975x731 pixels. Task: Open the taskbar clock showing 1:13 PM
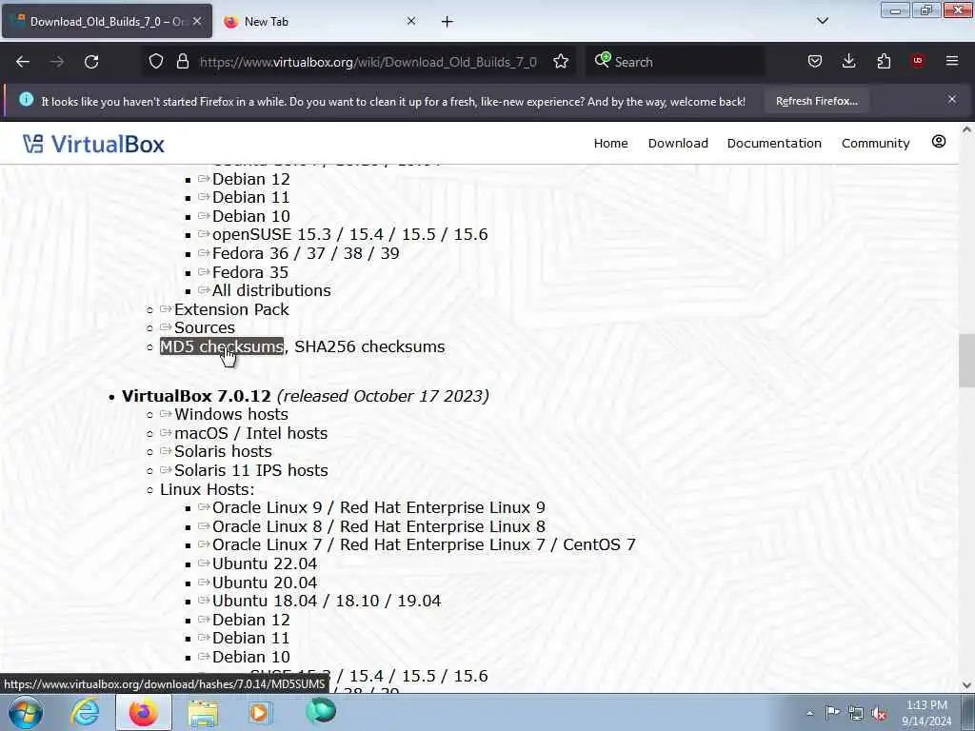(926, 713)
